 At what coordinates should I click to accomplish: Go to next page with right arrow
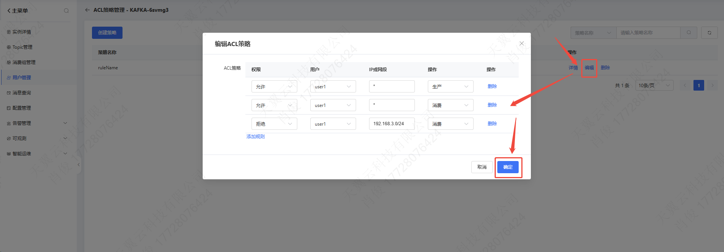click(x=712, y=85)
